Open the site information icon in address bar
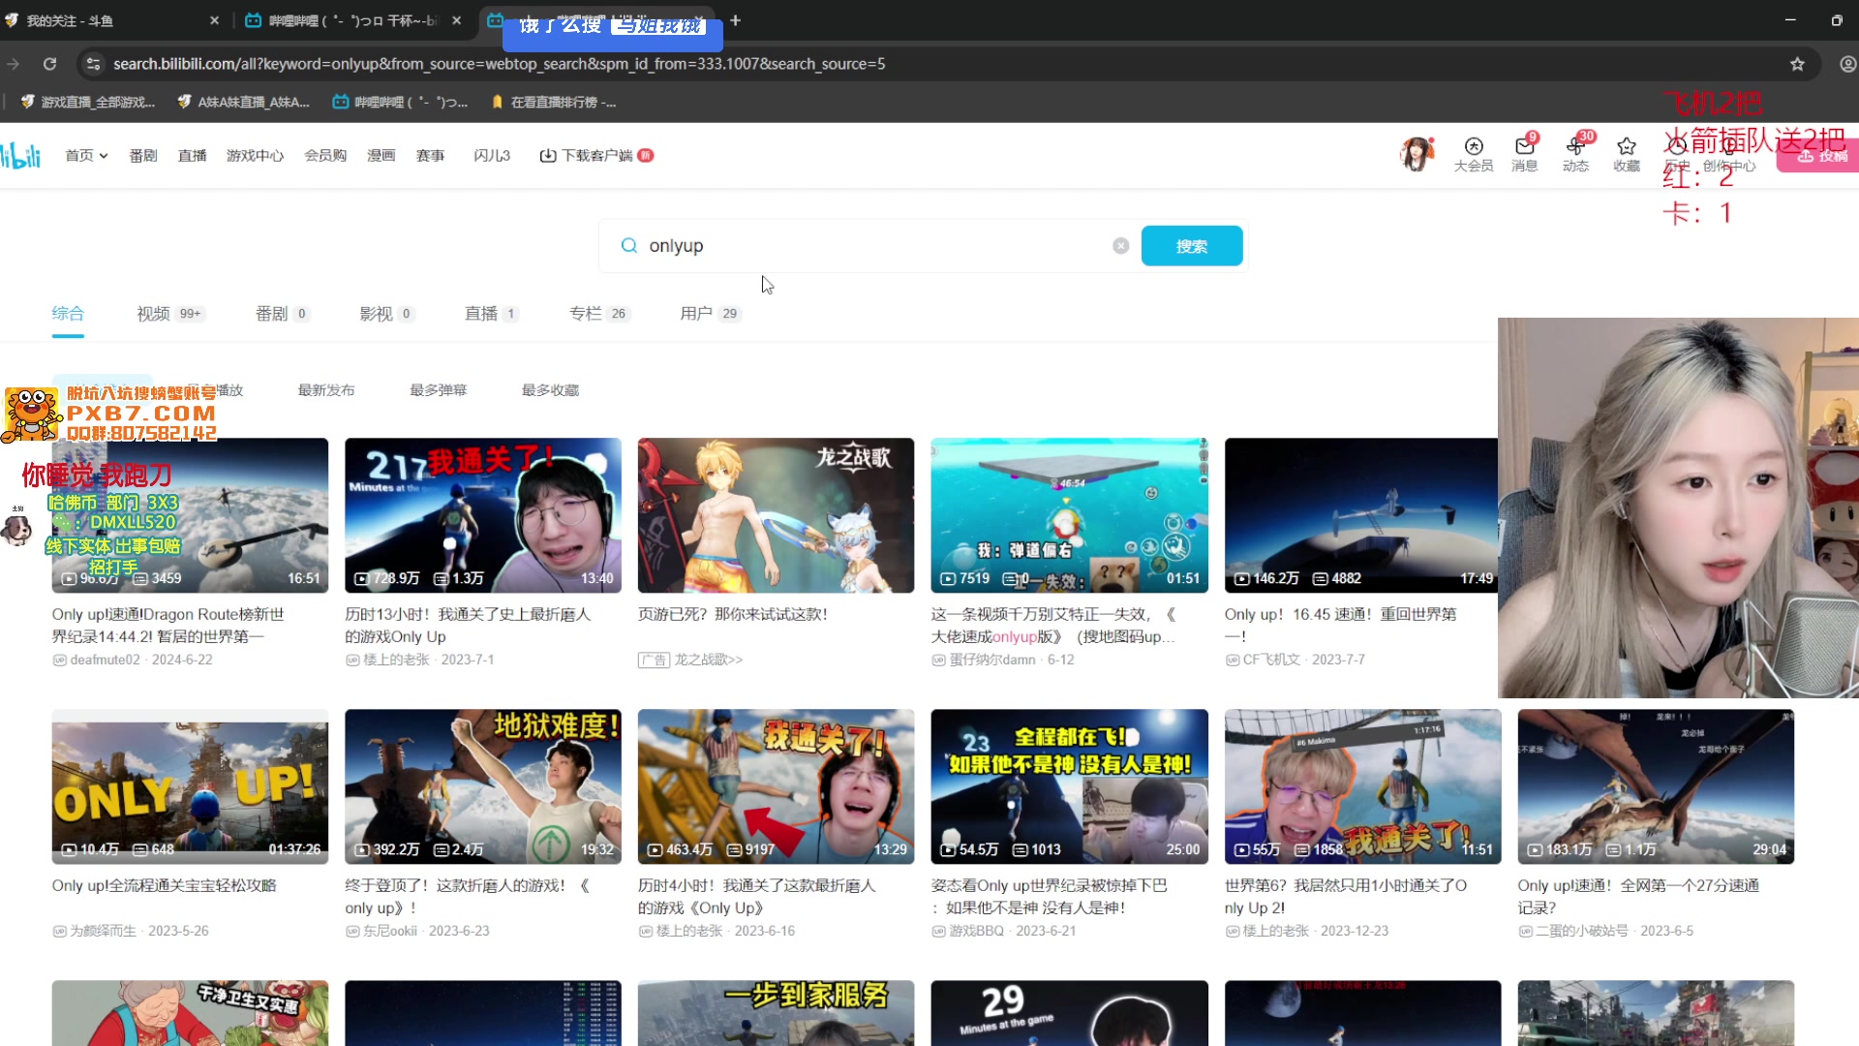 (x=93, y=64)
